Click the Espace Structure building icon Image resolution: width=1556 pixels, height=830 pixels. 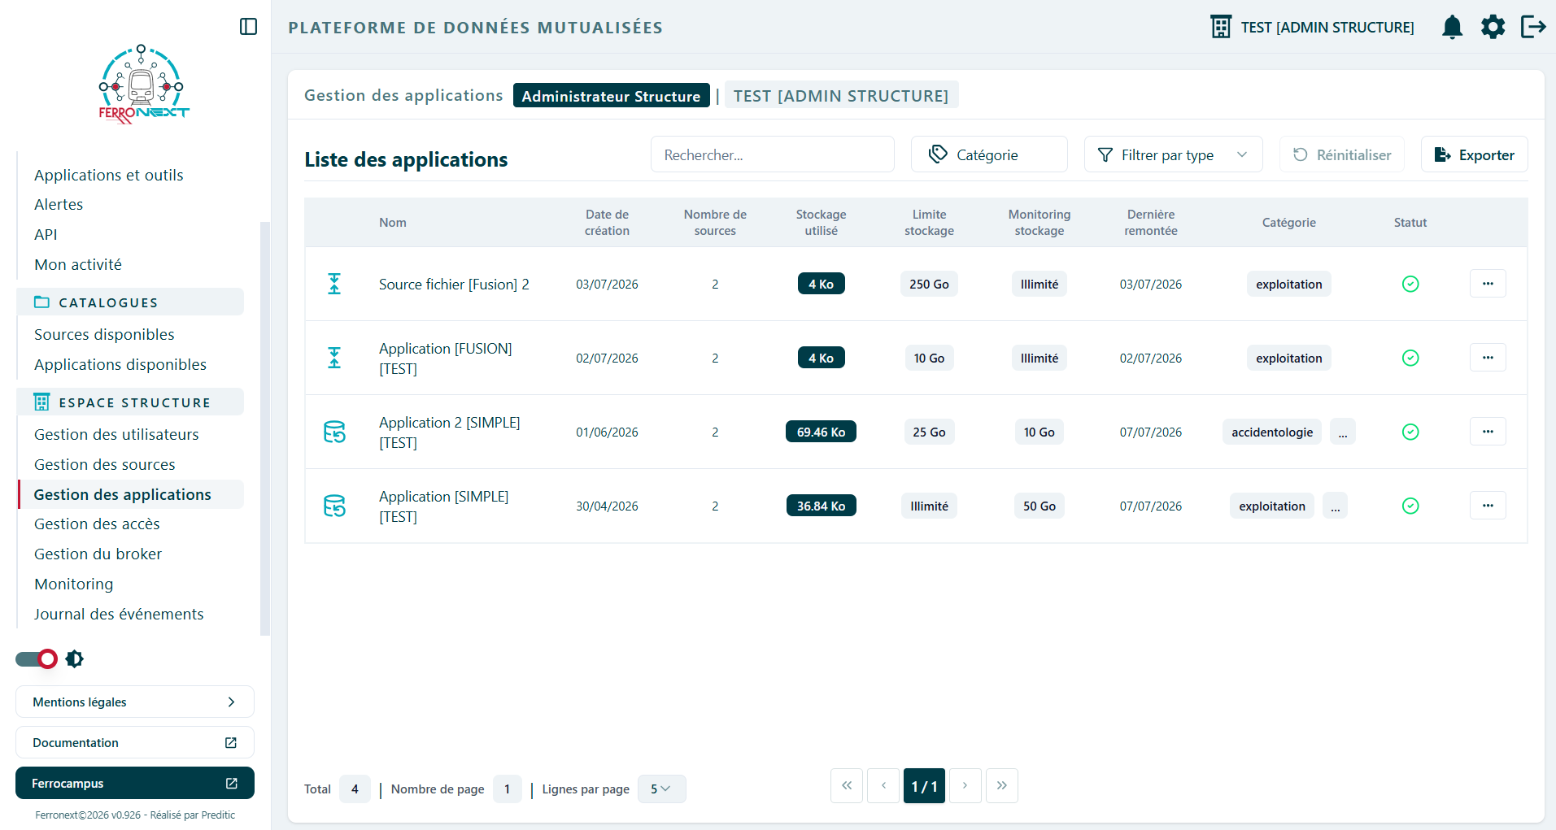(41, 402)
